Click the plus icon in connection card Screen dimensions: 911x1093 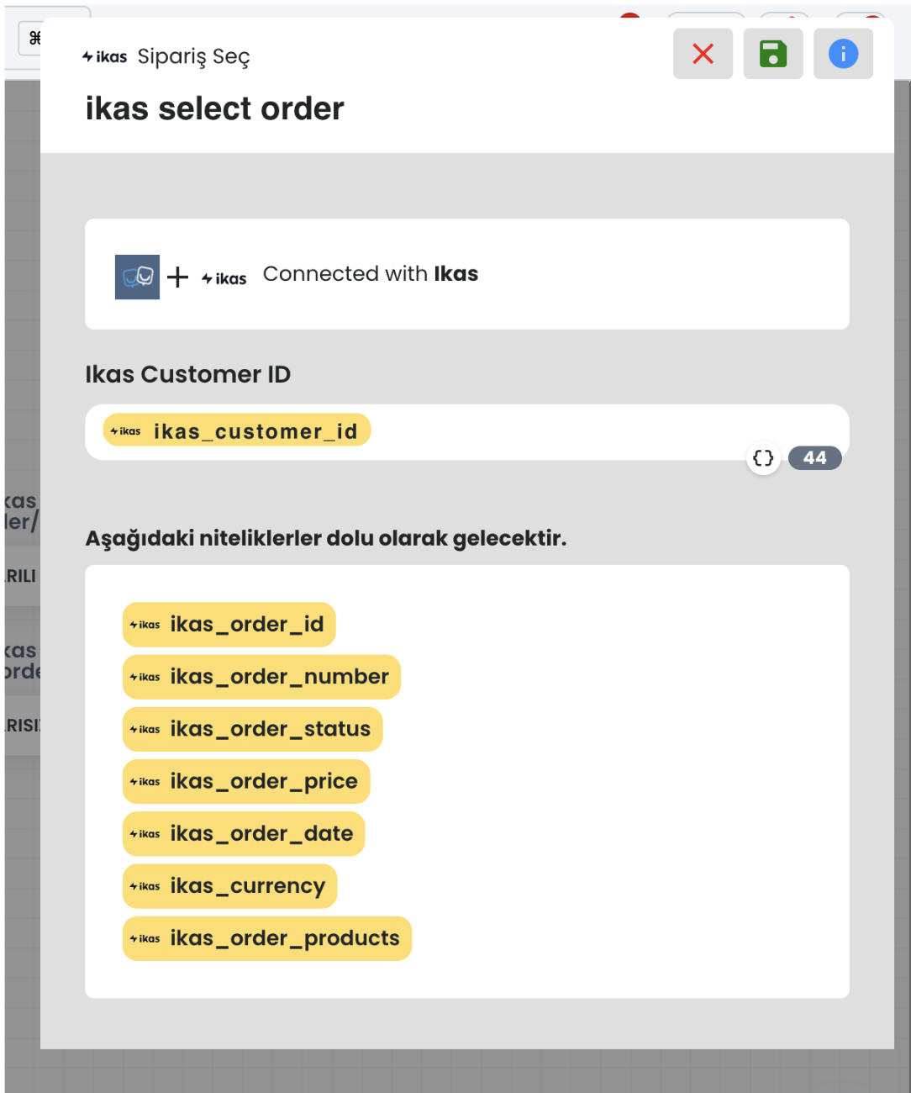[177, 277]
